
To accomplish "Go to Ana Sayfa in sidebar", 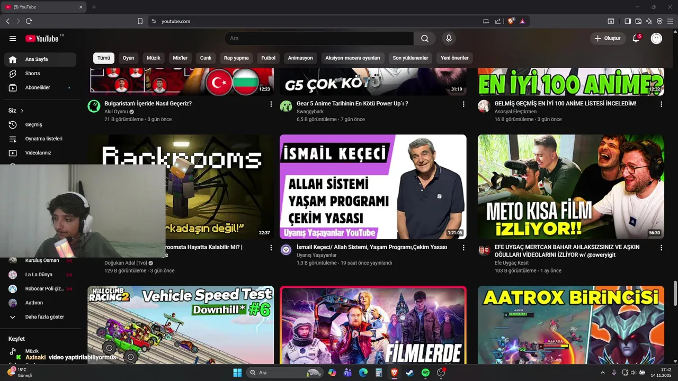I will 40,59.
